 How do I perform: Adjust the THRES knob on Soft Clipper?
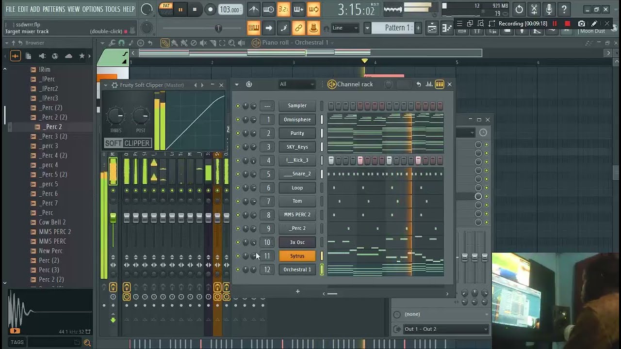click(x=115, y=116)
